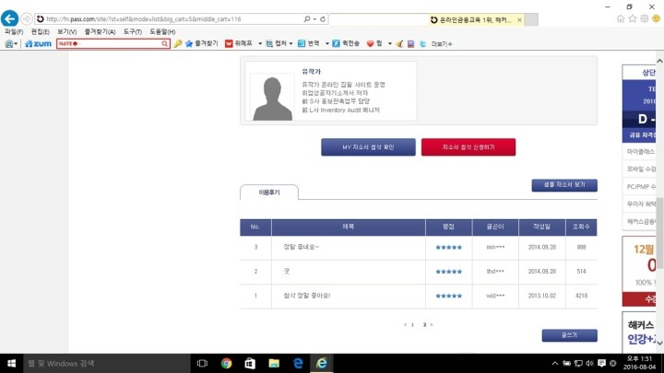664x373 pixels.
Task: Go to page 1 in pagination
Action: [x=412, y=325]
